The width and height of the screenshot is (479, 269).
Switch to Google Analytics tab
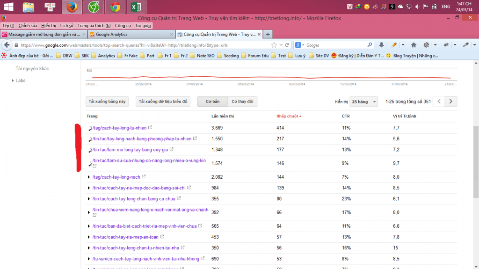pos(131,34)
